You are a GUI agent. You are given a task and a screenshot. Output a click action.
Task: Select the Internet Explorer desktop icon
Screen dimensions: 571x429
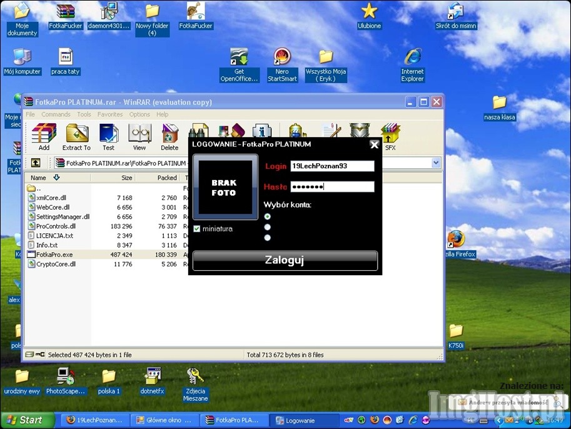(413, 65)
